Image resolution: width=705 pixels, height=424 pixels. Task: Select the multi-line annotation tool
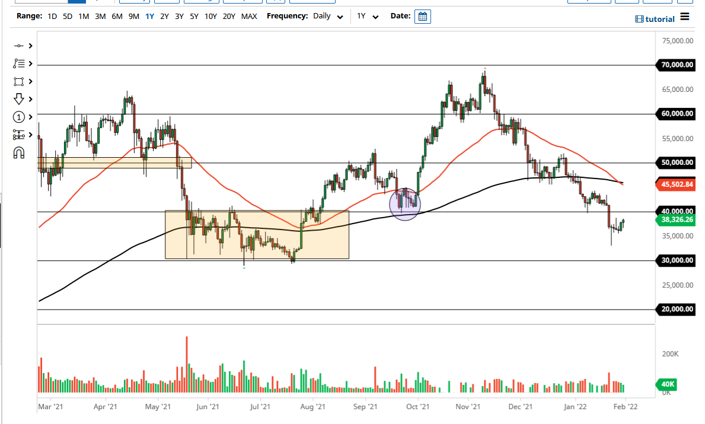point(18,63)
